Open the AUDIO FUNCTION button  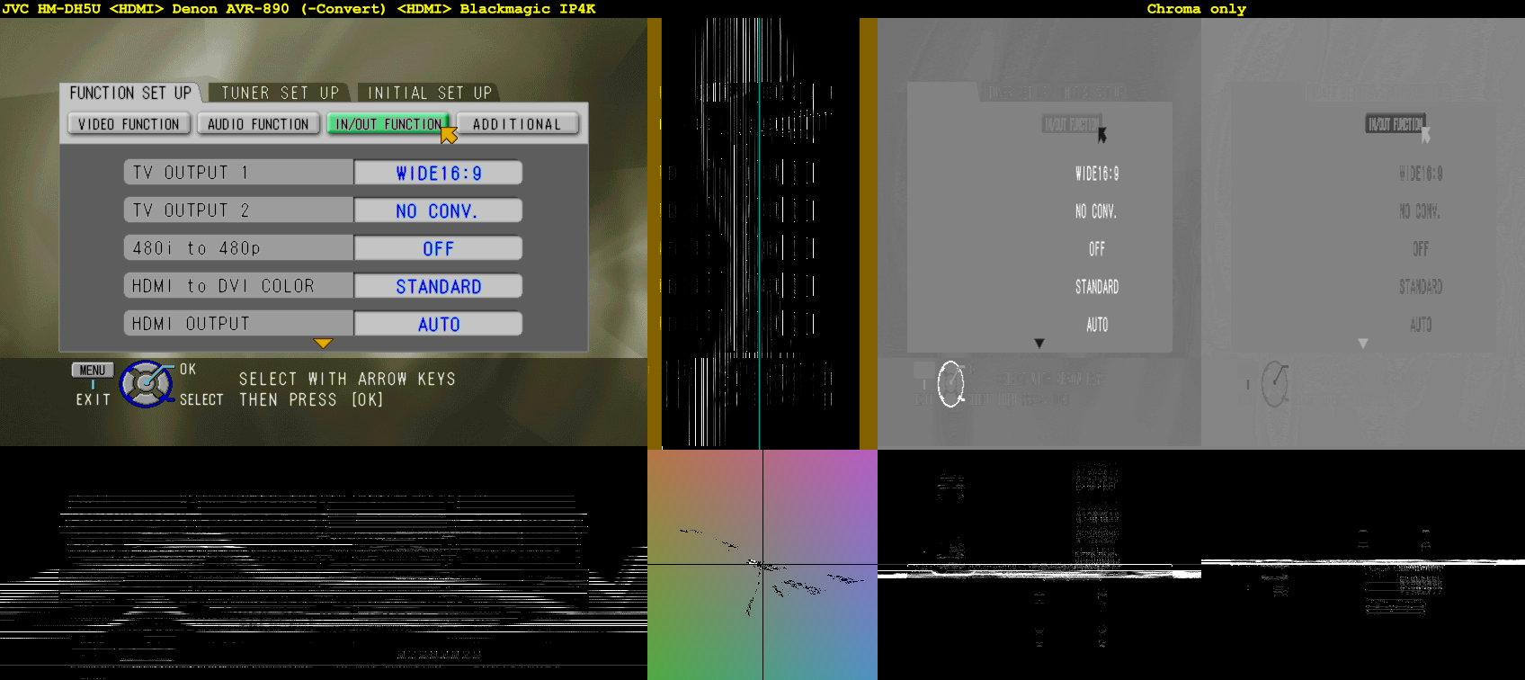258,124
